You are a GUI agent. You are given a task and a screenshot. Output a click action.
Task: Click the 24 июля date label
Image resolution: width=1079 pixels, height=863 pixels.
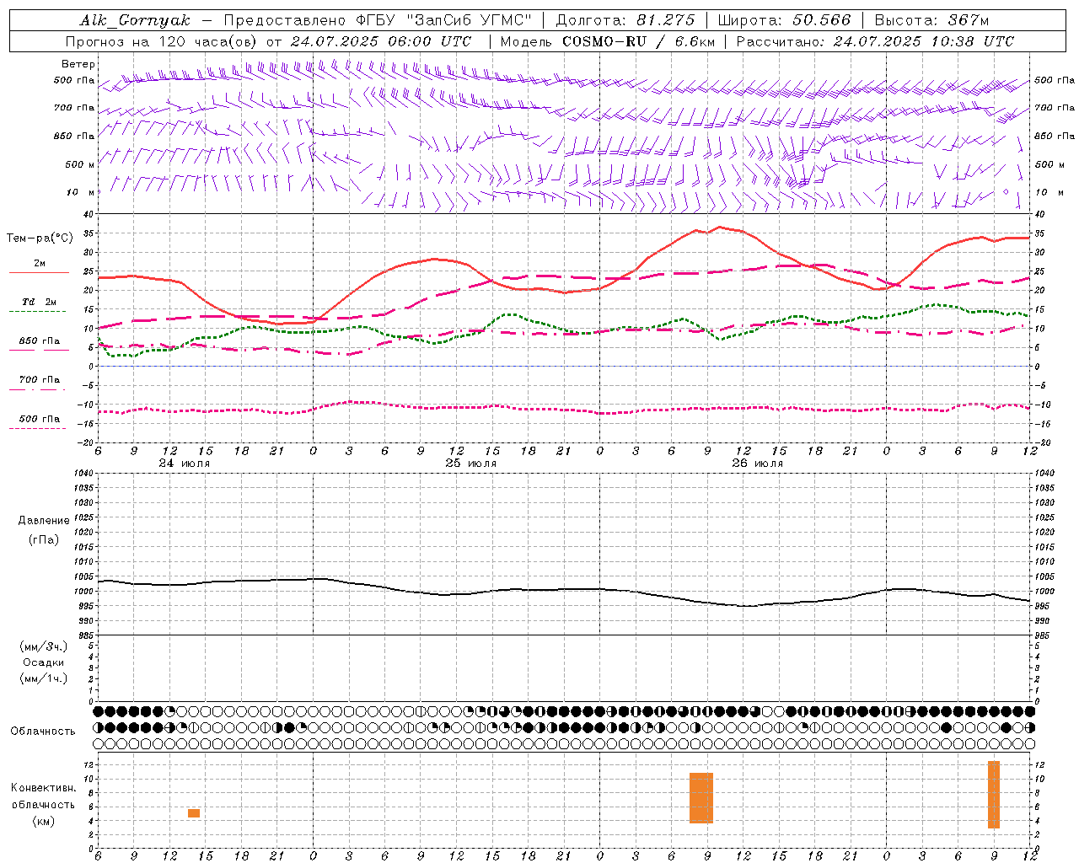[185, 463]
